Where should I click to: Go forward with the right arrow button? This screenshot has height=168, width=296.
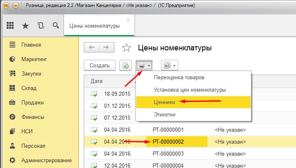(x=107, y=47)
